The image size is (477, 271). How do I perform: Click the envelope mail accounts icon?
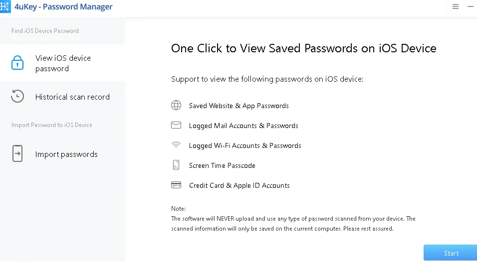(x=176, y=126)
